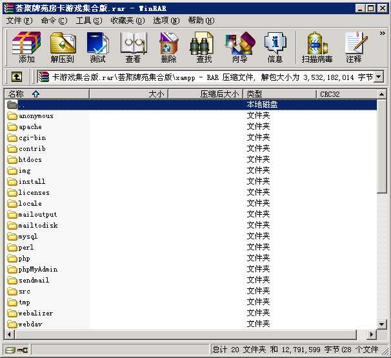391x358 pixels.
Task: Expand the toolbar overflow chevron
Action: 382,33
